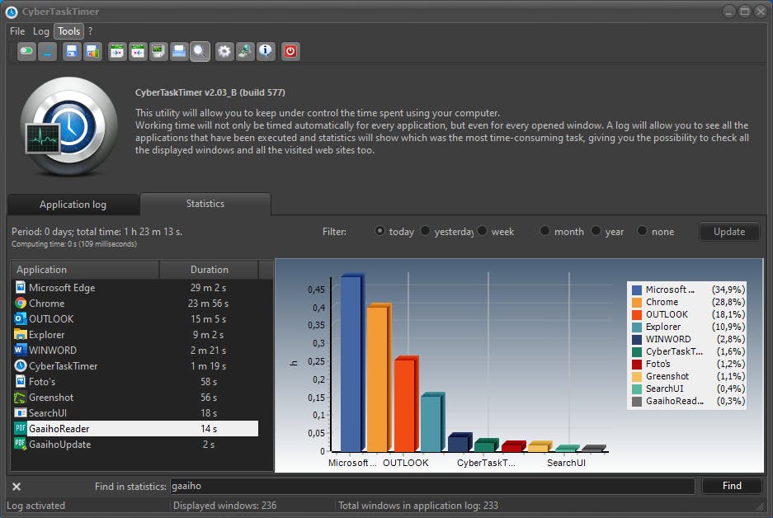Click the SearchUI row icon

[x=21, y=413]
